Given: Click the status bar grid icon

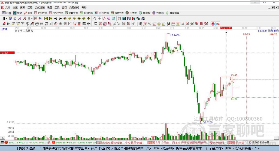Looking at the screenshot, I should [x=2, y=143].
